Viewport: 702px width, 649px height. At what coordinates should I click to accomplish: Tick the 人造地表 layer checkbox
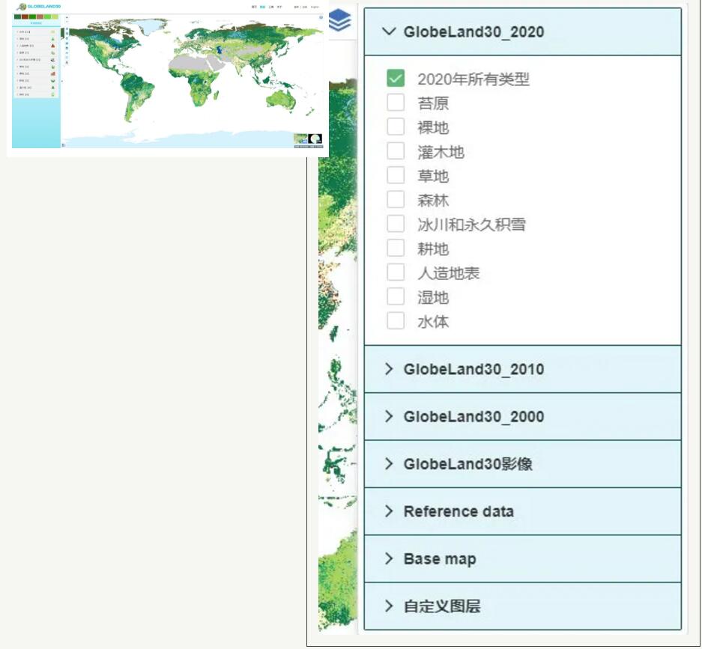click(396, 272)
